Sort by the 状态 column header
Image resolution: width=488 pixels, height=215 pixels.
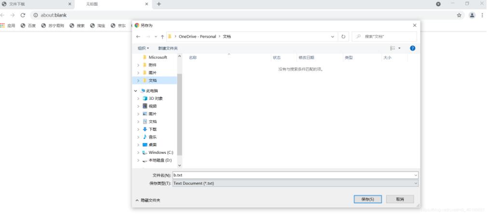277,57
